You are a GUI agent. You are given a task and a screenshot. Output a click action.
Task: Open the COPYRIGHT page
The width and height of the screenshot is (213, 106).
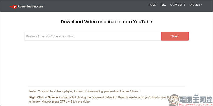pos(178,5)
